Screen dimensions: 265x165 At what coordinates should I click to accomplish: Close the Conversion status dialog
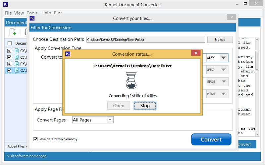196,53
